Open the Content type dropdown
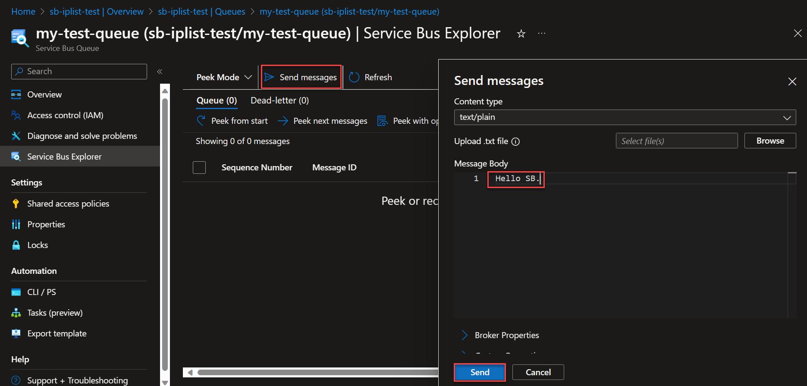The image size is (807, 386). (625, 117)
